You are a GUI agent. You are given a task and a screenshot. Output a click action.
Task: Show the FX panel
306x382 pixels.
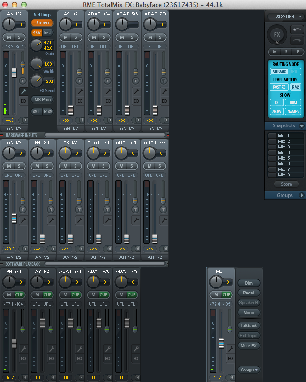(x=277, y=103)
